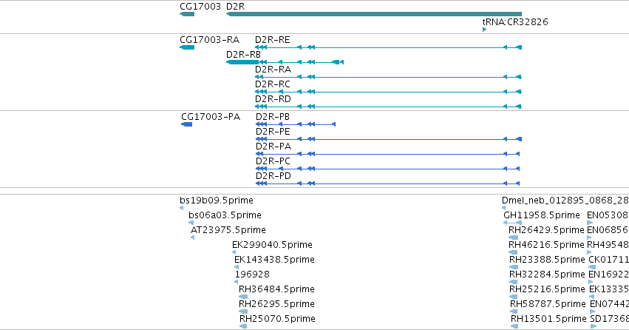The height and width of the screenshot is (330, 629).
Task: Select the D2R-RB transcript glyph
Action: (285, 62)
